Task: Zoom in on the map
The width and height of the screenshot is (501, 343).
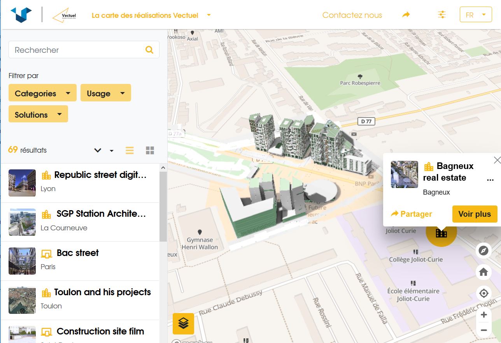Action: 483,315
